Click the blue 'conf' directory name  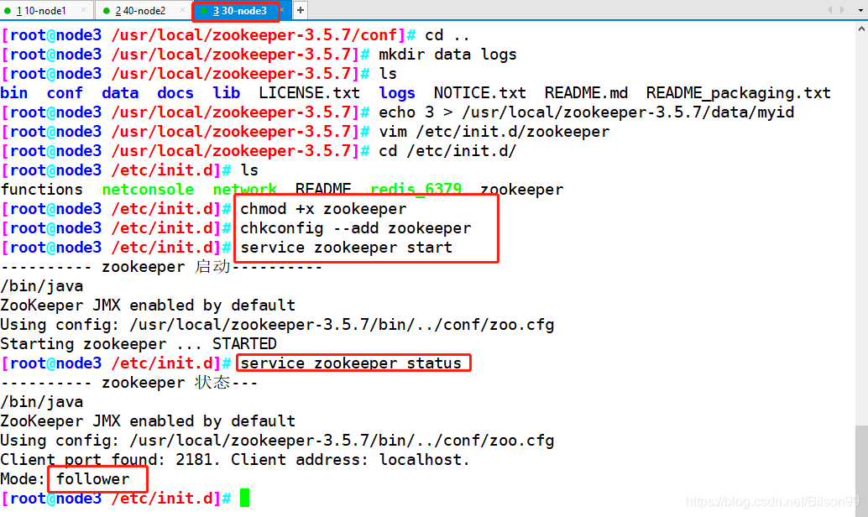tap(64, 93)
